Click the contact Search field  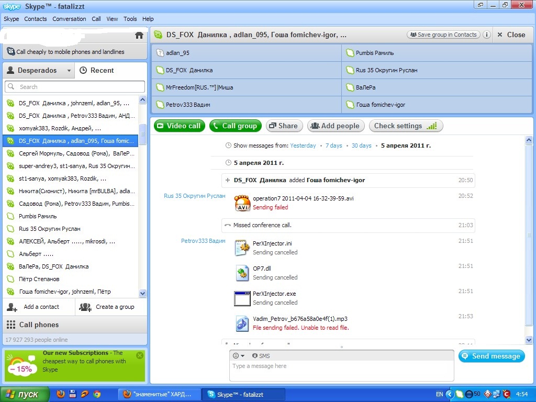coord(75,87)
